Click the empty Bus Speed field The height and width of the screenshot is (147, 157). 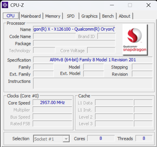tap(52, 117)
